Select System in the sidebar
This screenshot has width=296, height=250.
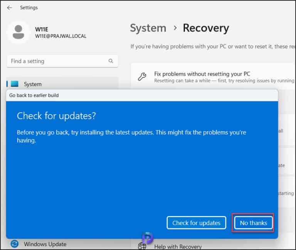click(x=62, y=83)
